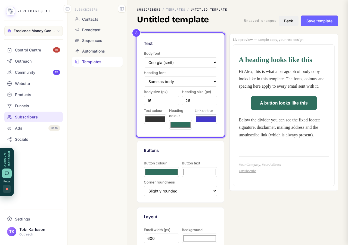Screen dimensions: 348x245
Task: Change the Background colour swatch
Action: (x=200, y=238)
